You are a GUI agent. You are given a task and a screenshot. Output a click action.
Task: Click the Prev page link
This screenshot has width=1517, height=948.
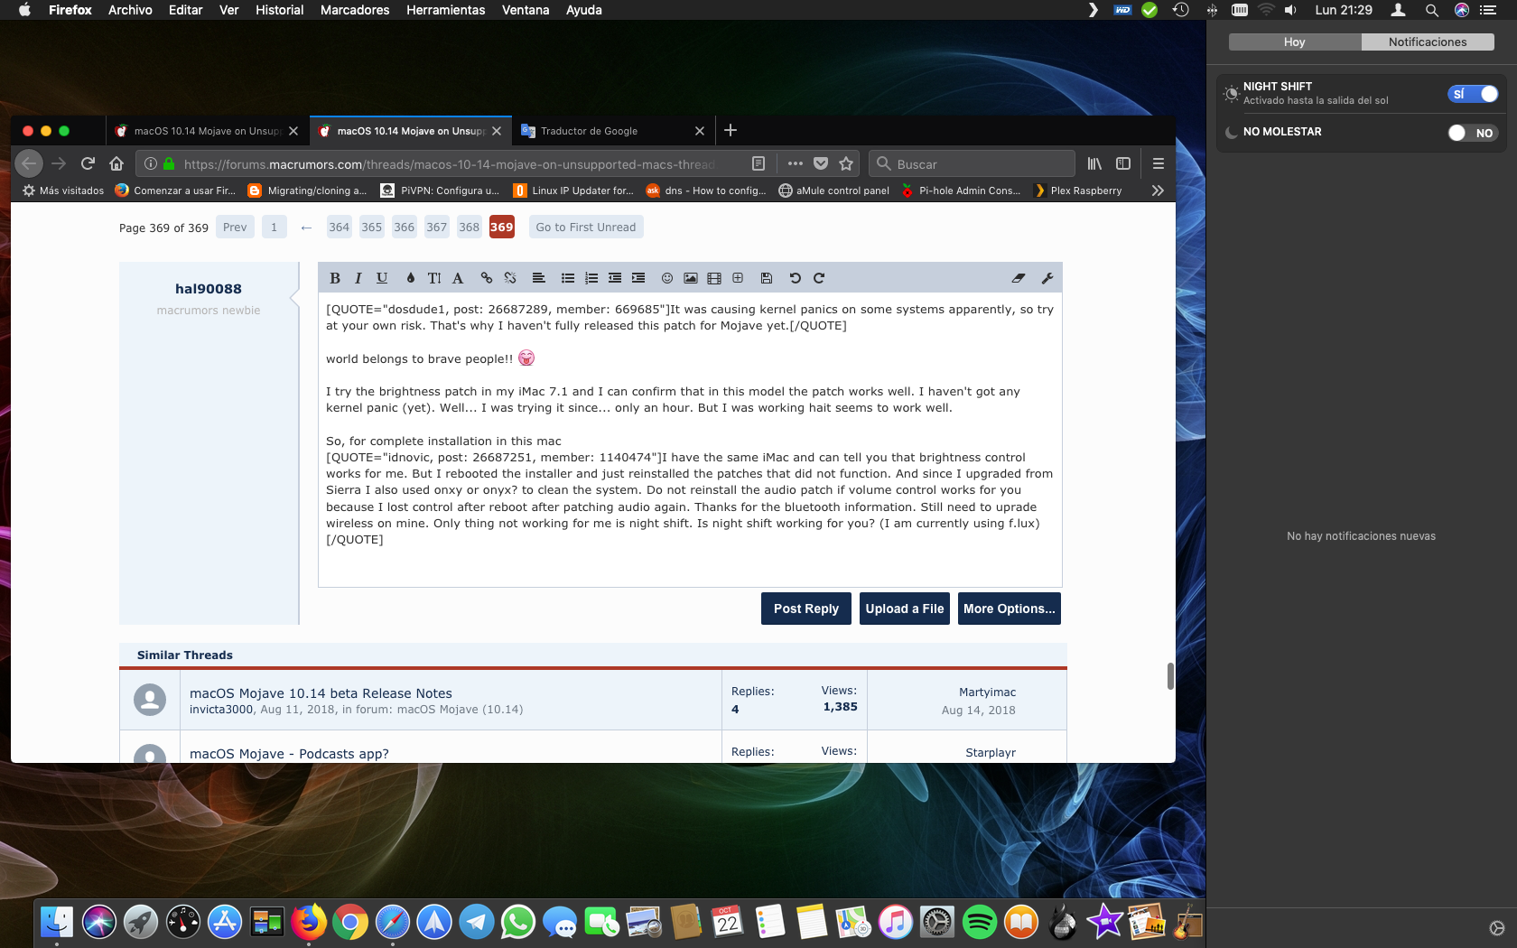click(x=235, y=227)
